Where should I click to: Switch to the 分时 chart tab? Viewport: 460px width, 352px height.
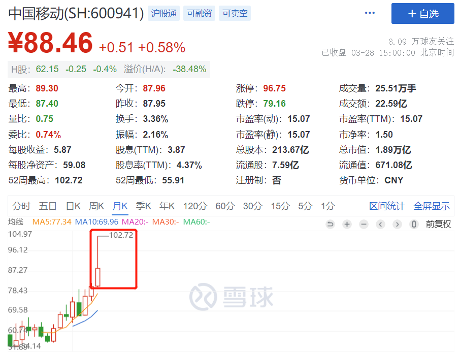pos(21,206)
